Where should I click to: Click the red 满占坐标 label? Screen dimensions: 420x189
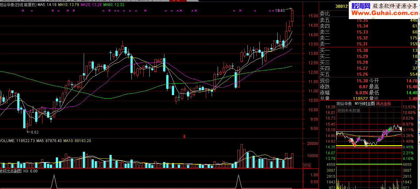pyautogui.click(x=384, y=104)
